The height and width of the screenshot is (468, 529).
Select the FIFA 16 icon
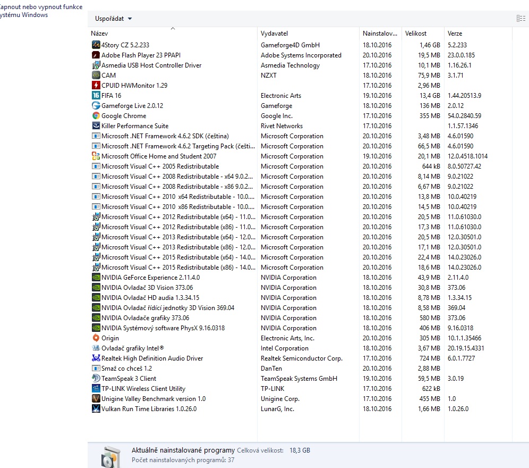pyautogui.click(x=96, y=96)
